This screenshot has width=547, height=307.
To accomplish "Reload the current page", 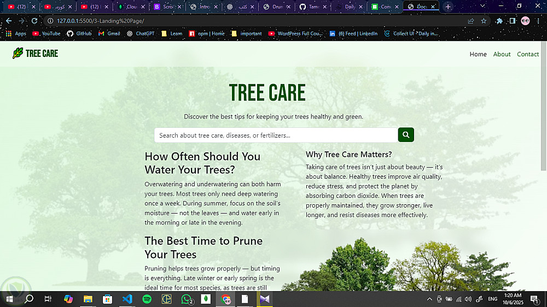I will point(34,21).
